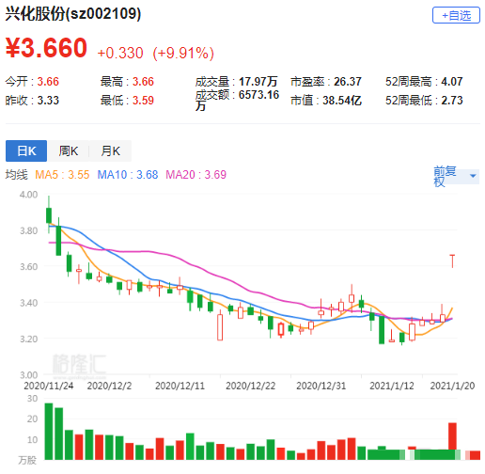Image resolution: width=485 pixels, height=474 pixels.
Task: Click the date label 2020/12/31
Action: coord(321,386)
